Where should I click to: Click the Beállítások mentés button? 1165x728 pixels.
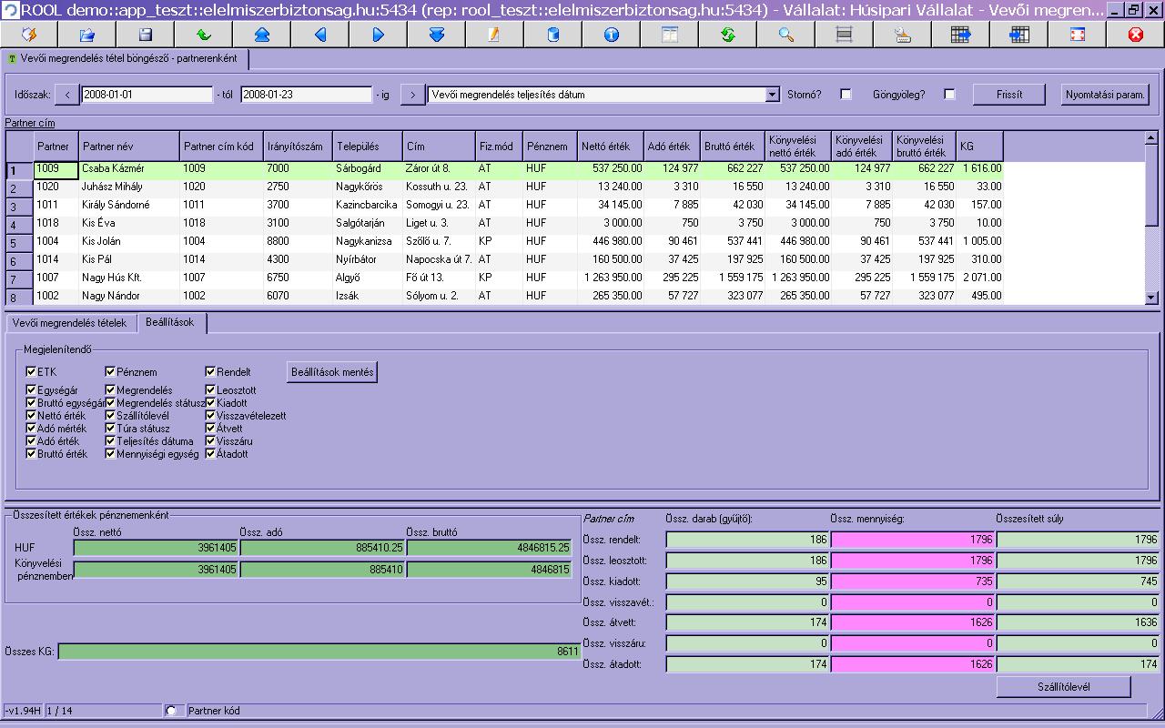coord(331,371)
